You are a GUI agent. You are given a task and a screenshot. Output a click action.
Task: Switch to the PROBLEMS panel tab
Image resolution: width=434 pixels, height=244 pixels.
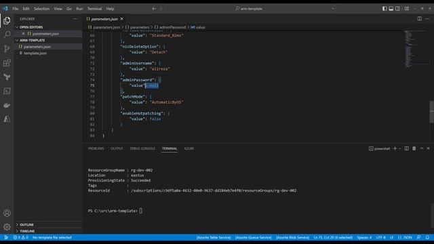pyautogui.click(x=96, y=148)
